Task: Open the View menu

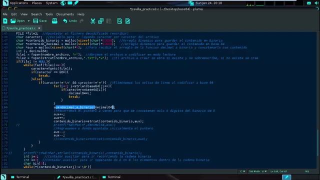Action: coord(24,14)
